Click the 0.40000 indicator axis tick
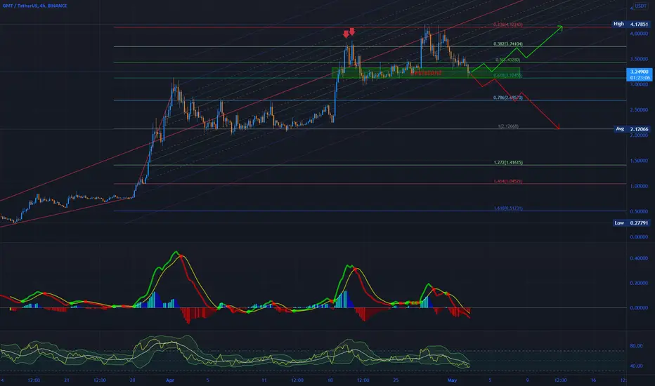This screenshot has width=655, height=386. click(x=639, y=258)
